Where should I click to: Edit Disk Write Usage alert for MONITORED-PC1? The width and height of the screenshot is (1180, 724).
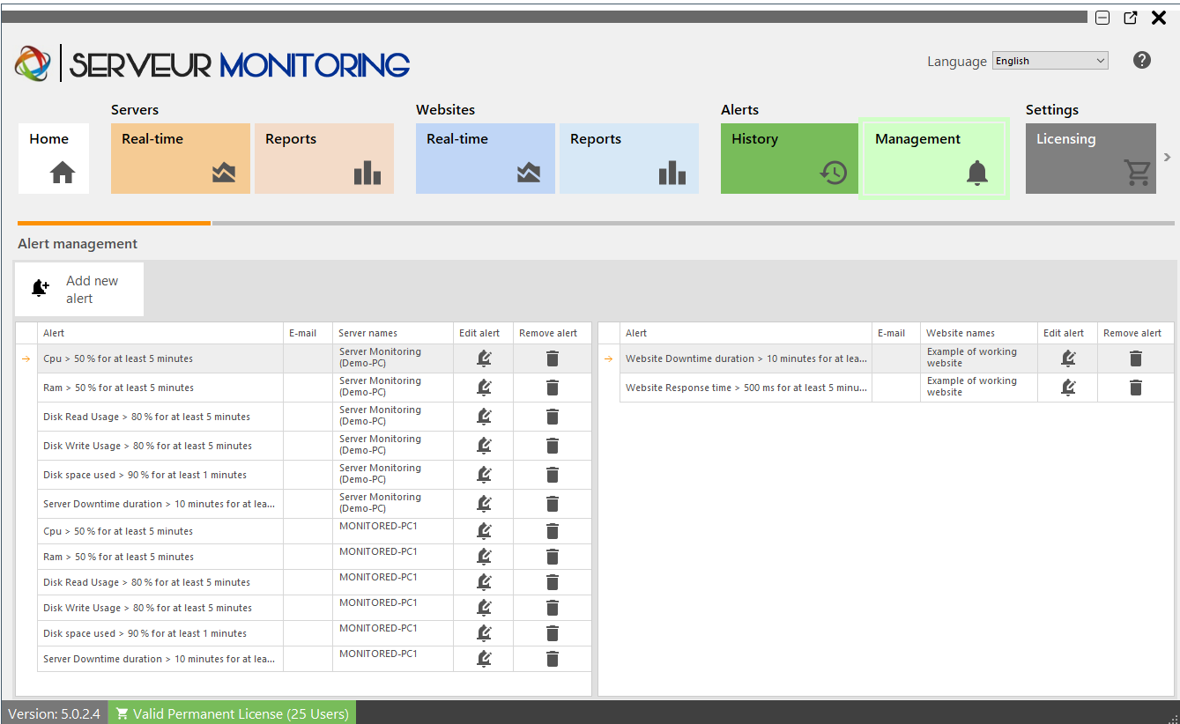coord(484,608)
